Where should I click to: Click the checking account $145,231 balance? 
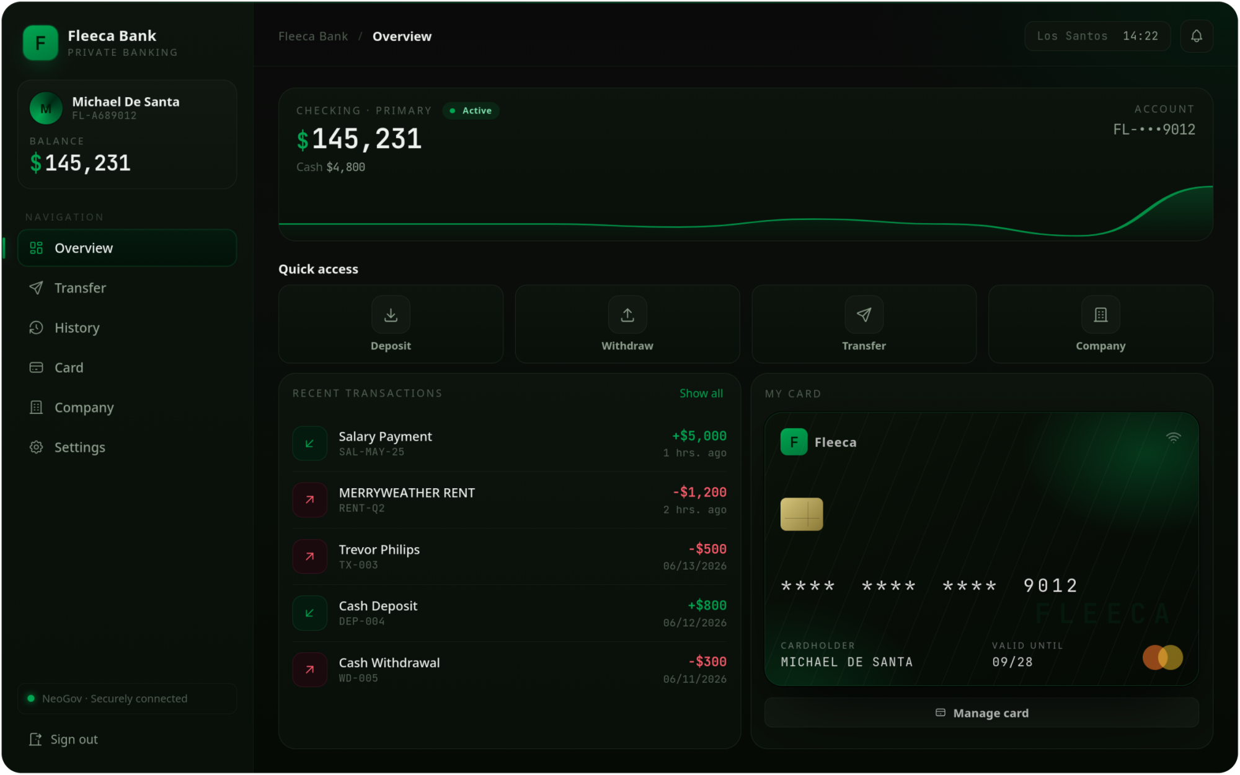tap(359, 139)
